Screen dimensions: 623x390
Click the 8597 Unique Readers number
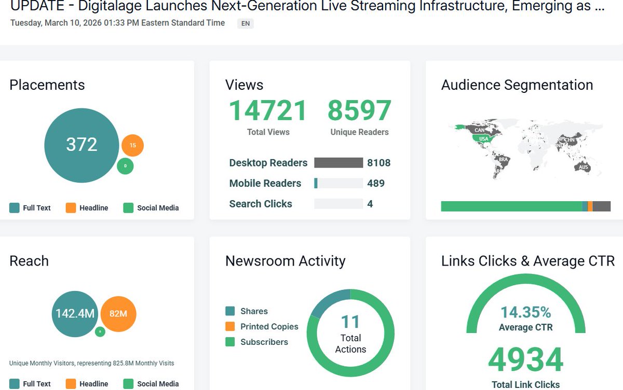(359, 110)
